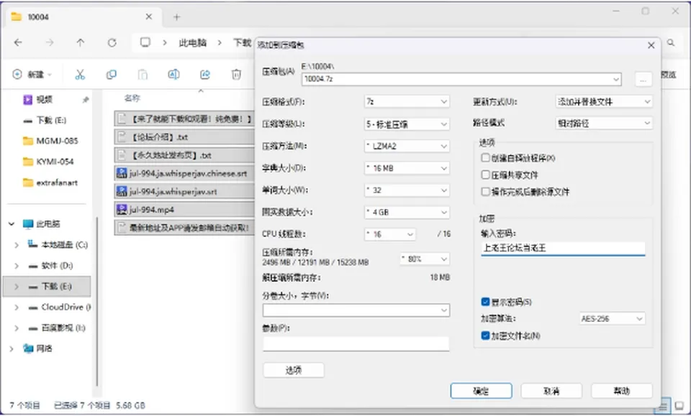Expand the Local Disk (C:) tree node
The image size is (691, 416).
(17, 245)
